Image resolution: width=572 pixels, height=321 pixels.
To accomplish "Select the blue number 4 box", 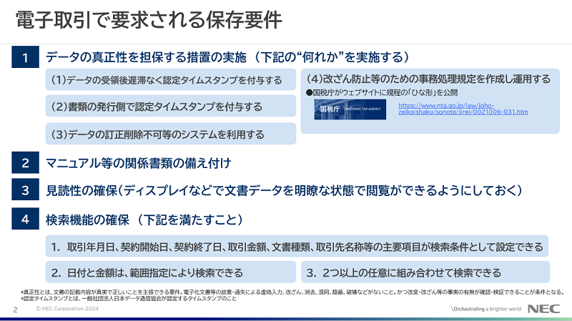I will click(x=24, y=218).
